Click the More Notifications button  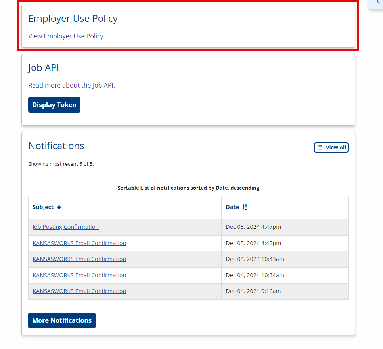(62, 320)
